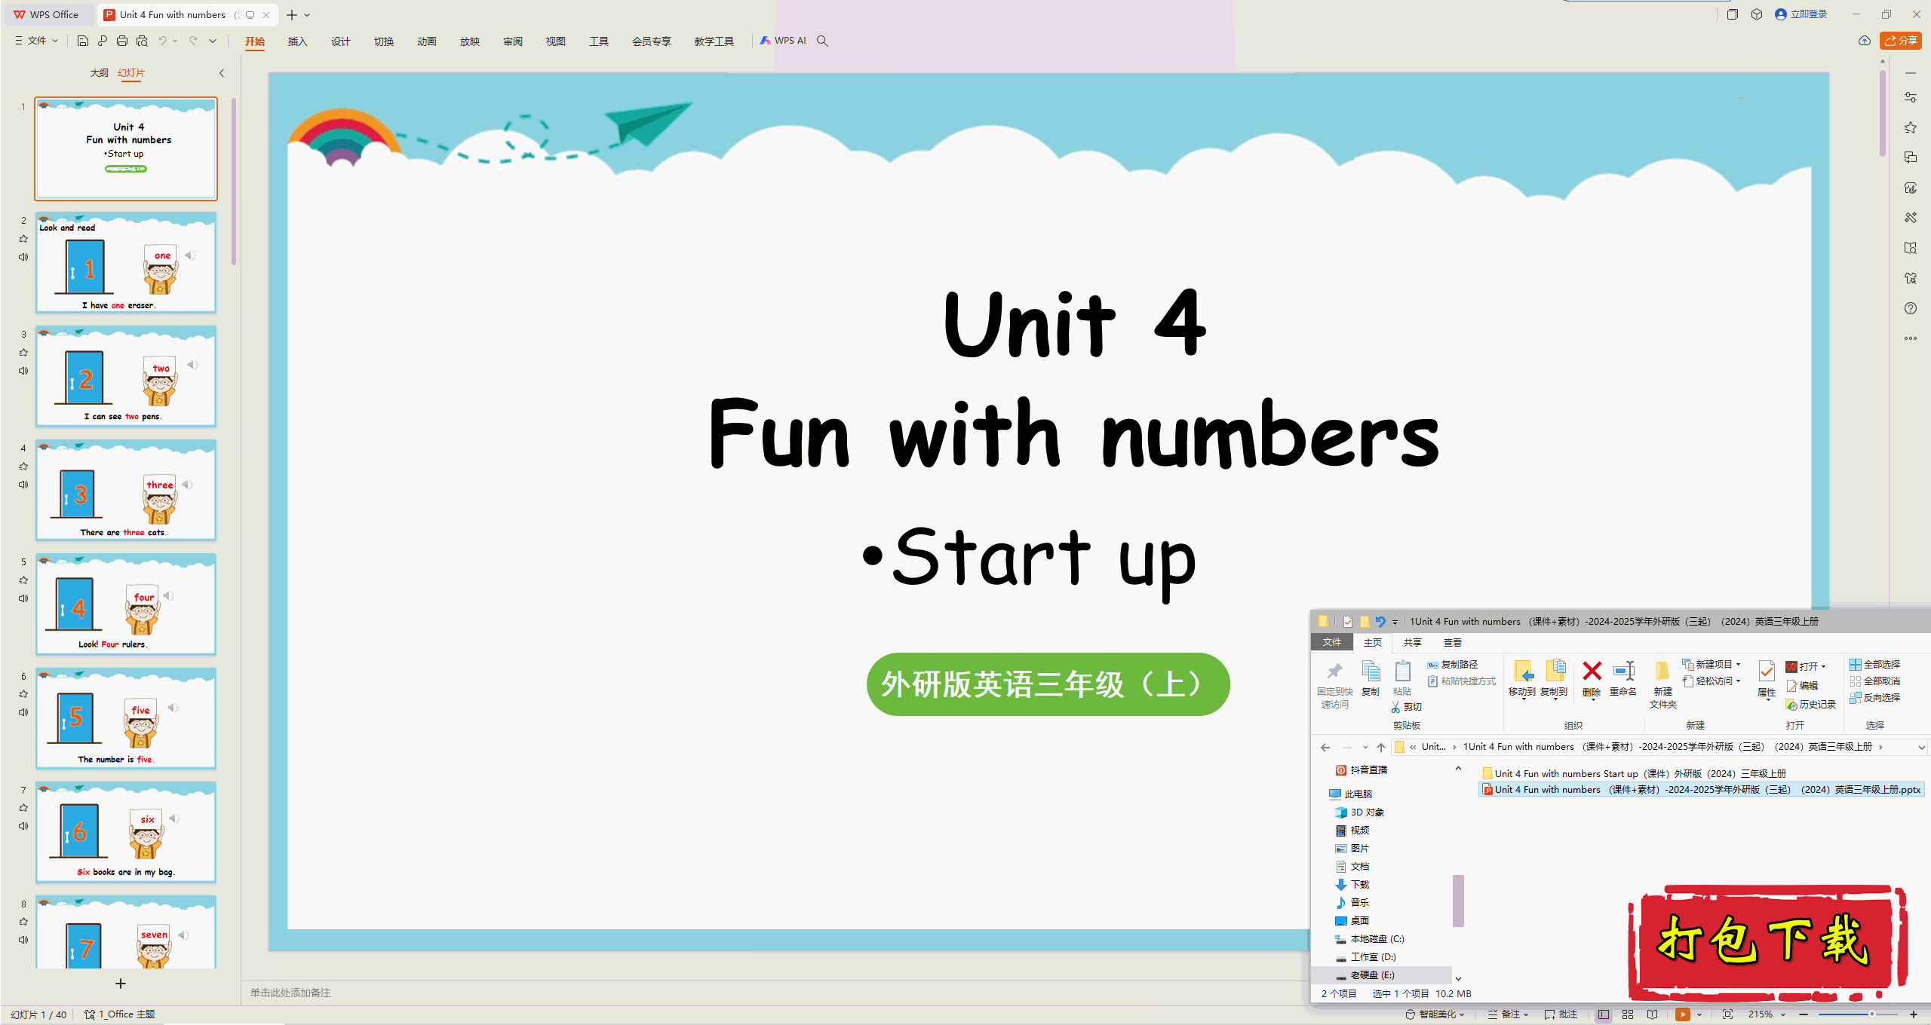
Task: Click the View tab icon
Action: tap(553, 41)
